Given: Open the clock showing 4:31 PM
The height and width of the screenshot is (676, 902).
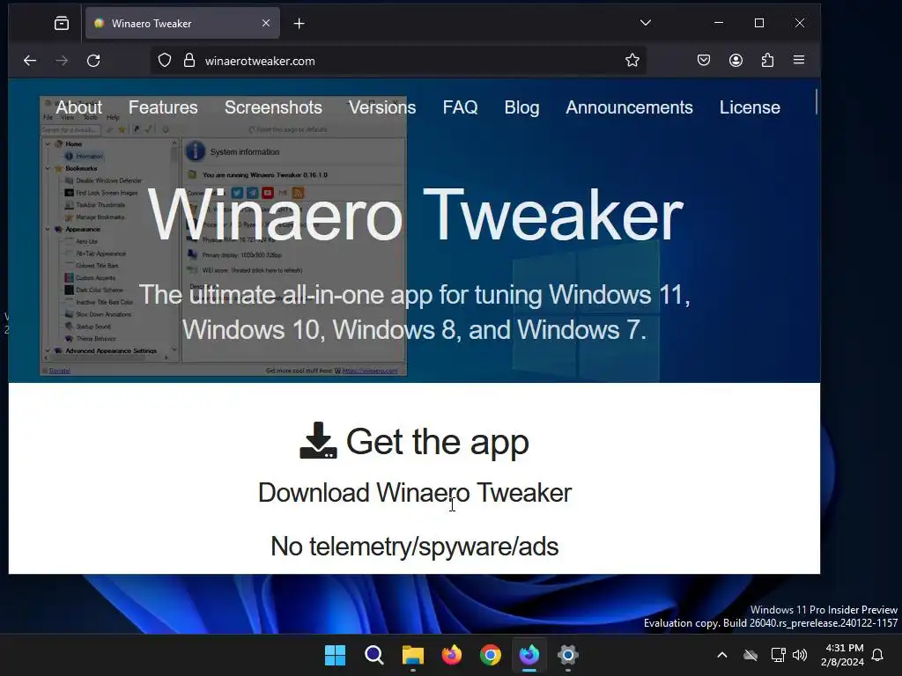Looking at the screenshot, I should [x=842, y=655].
